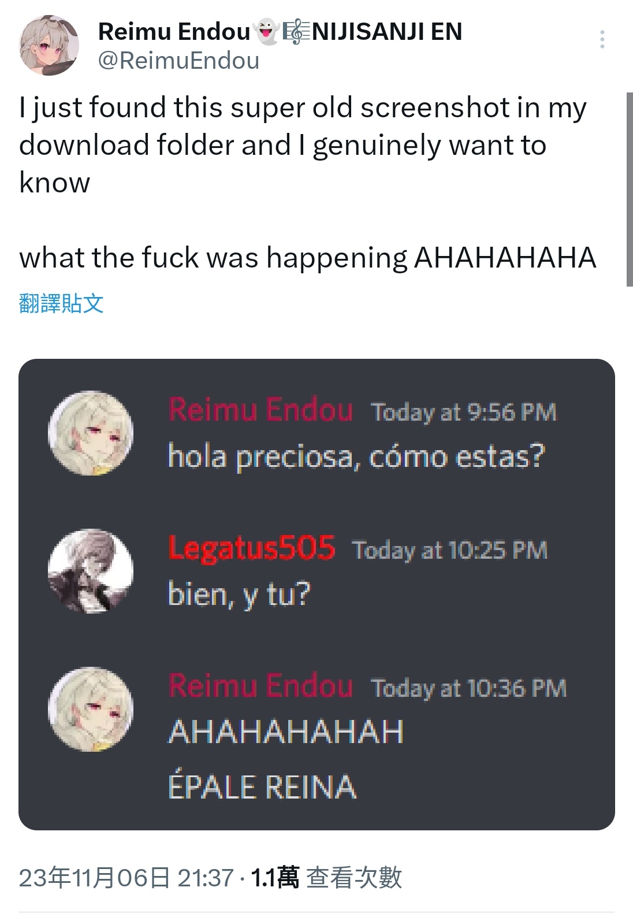The image size is (633, 917).
Task: Click the vertical scrollbar on right edge
Action: (x=629, y=189)
